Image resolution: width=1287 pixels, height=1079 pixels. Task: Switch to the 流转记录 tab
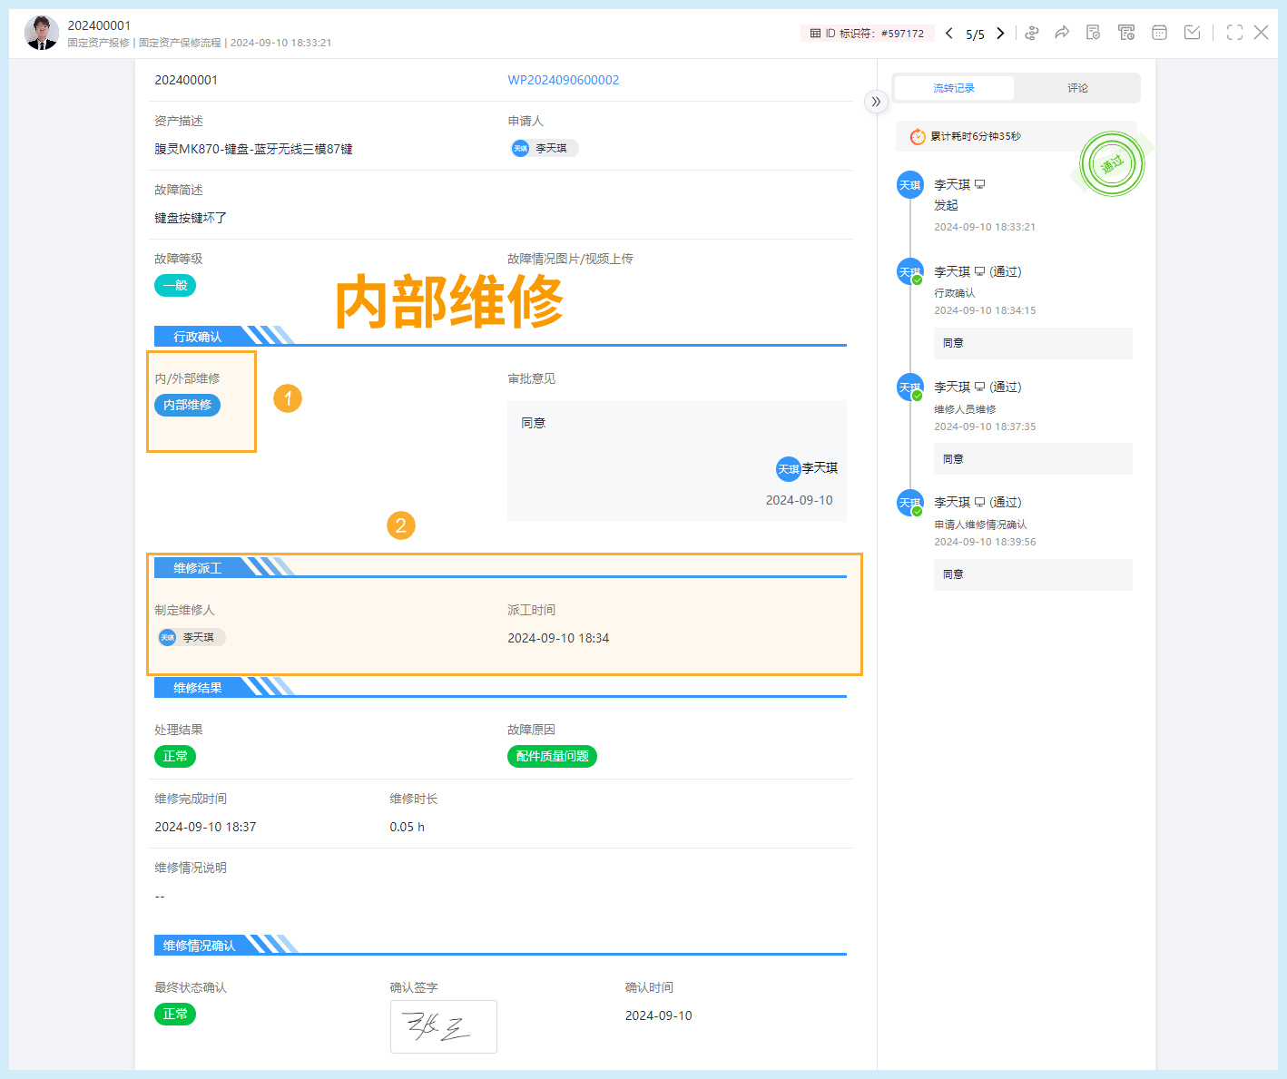954,87
